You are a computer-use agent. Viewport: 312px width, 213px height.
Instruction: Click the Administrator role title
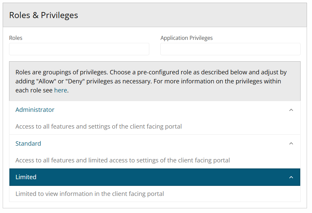[x=35, y=110]
